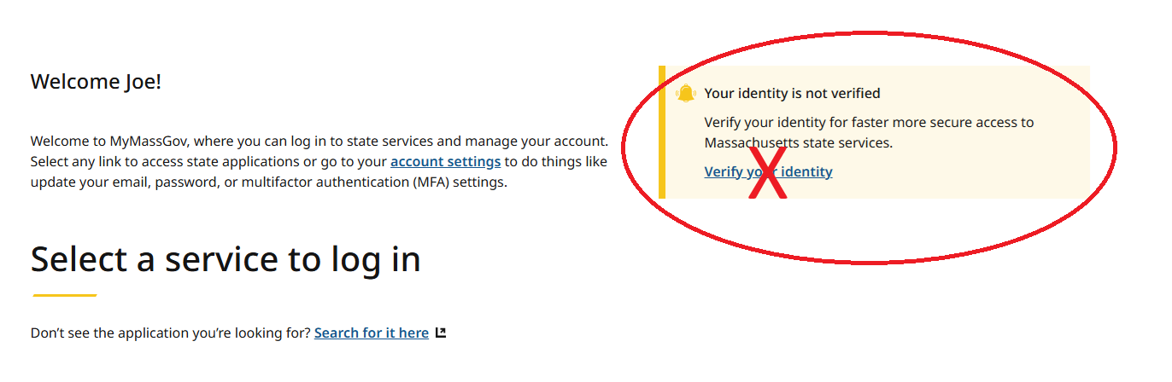Open the account settings link
Image resolution: width=1172 pixels, height=382 pixels.
pos(446,162)
